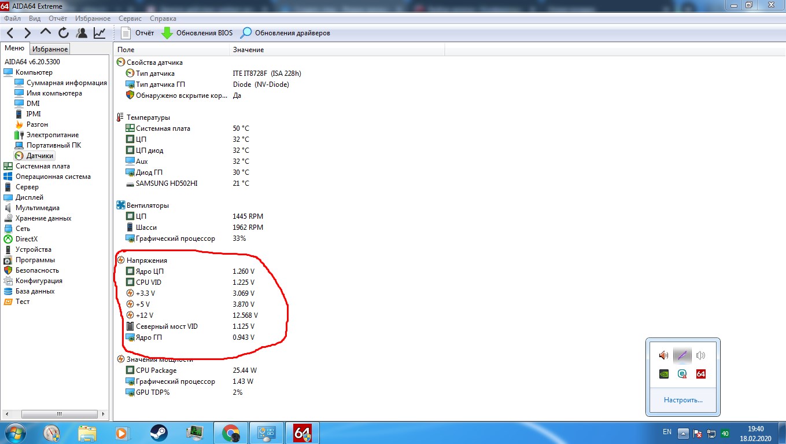Click the up-level arrow toolbar icon
Screen dimensions: 786x444
coord(46,33)
